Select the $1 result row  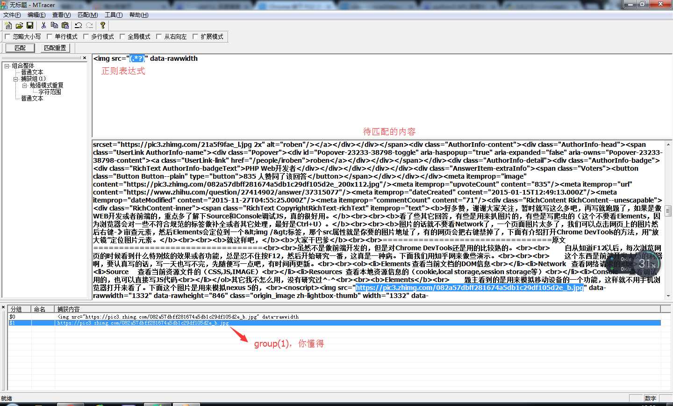pyautogui.click(x=335, y=323)
